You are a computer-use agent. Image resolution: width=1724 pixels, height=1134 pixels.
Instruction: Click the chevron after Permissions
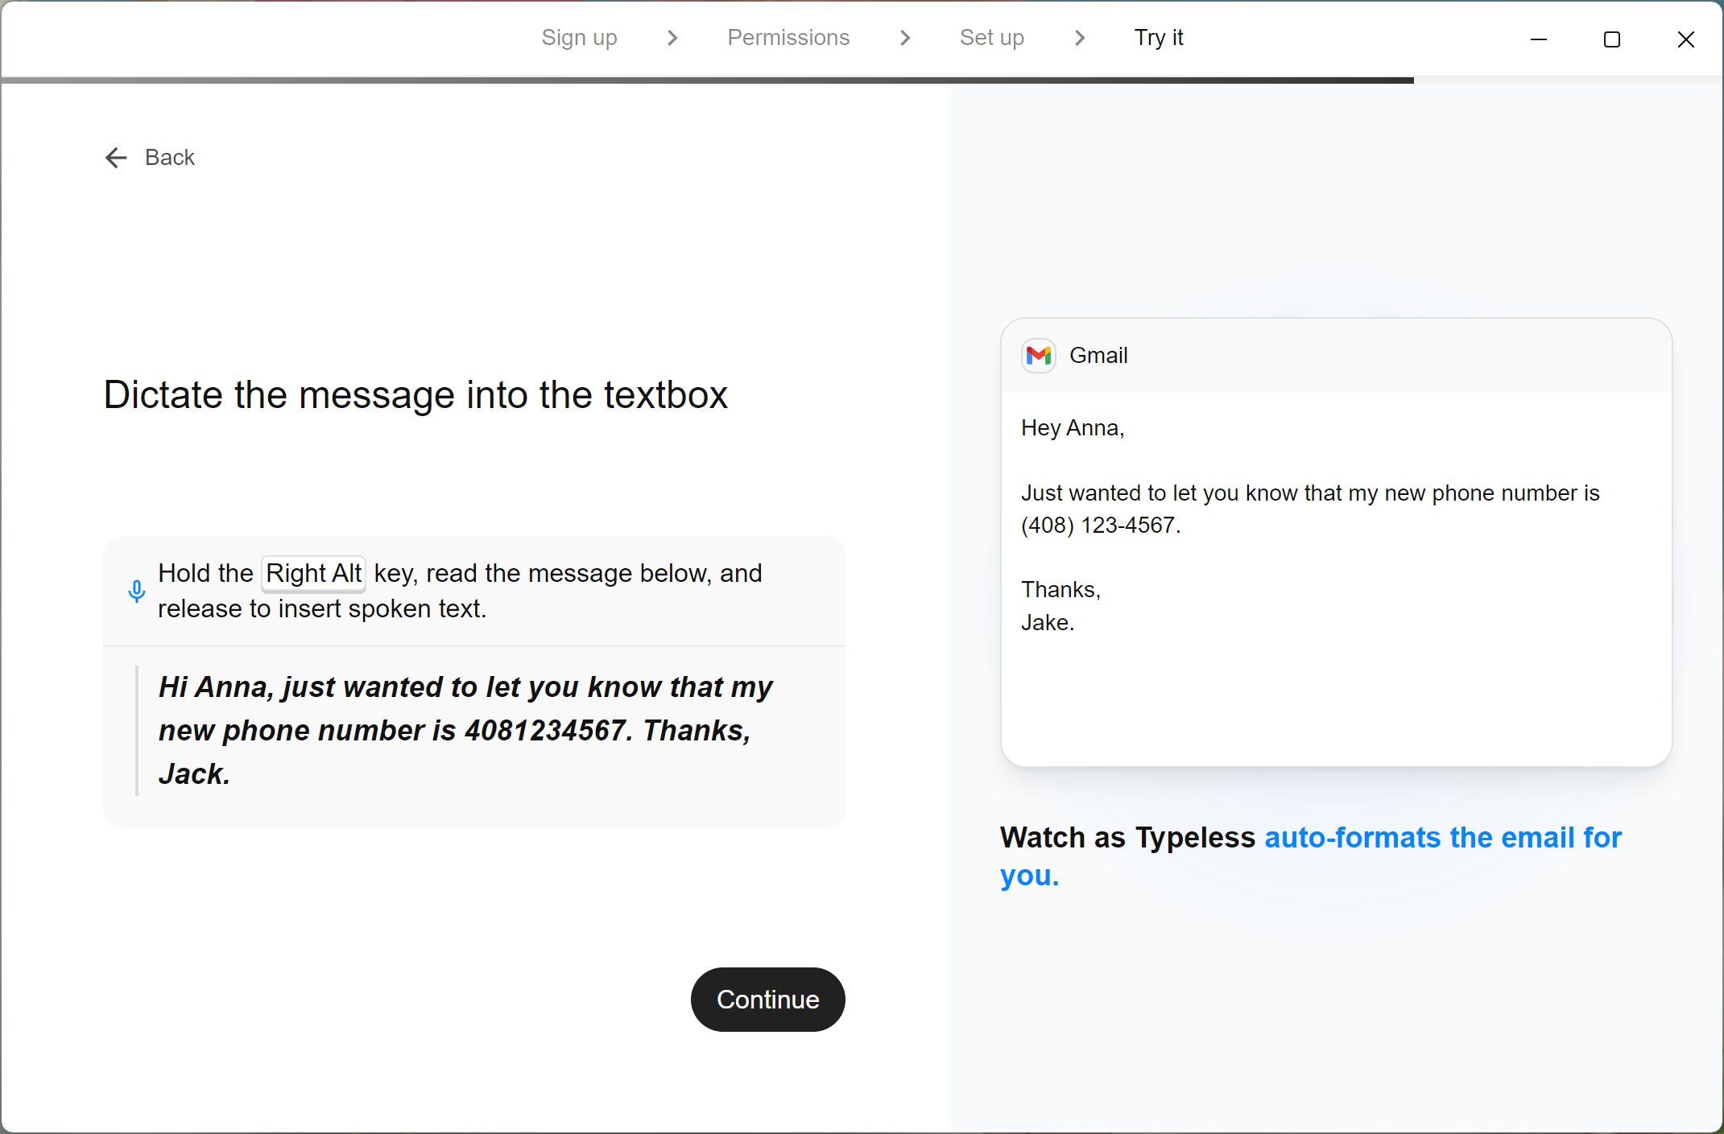tap(905, 38)
